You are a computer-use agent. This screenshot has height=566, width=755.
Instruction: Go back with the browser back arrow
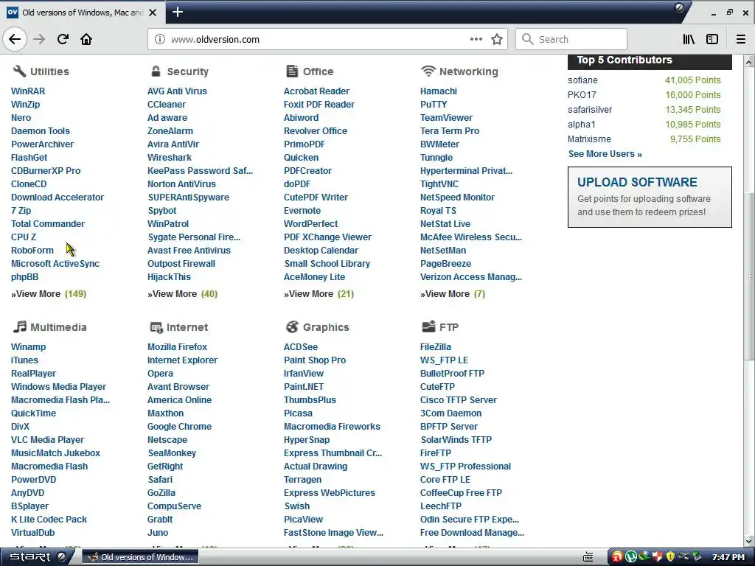point(15,39)
